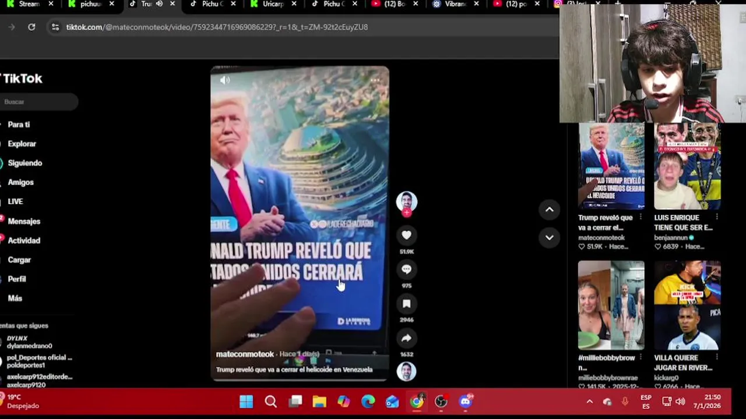The image size is (746, 419).
Task: Go to the previous video with up chevron
Action: 549,210
